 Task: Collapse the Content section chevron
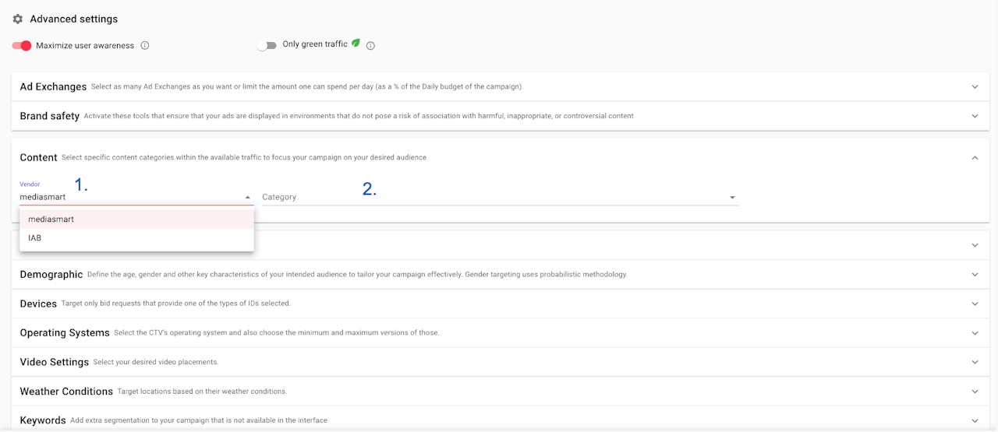click(975, 157)
